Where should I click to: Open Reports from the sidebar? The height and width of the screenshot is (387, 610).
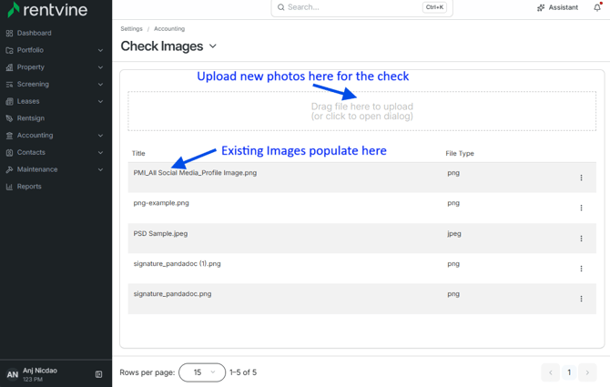(29, 187)
